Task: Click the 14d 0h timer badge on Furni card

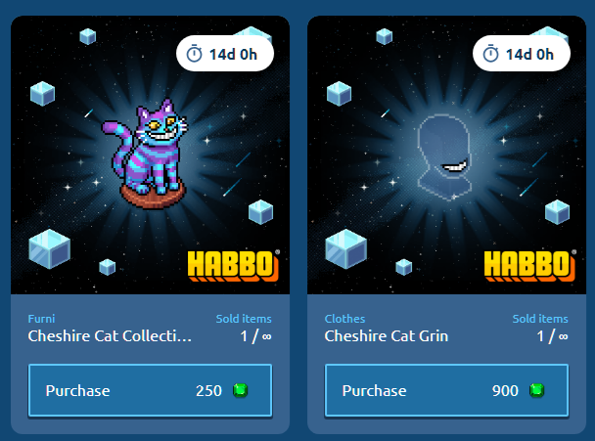Action: (225, 54)
